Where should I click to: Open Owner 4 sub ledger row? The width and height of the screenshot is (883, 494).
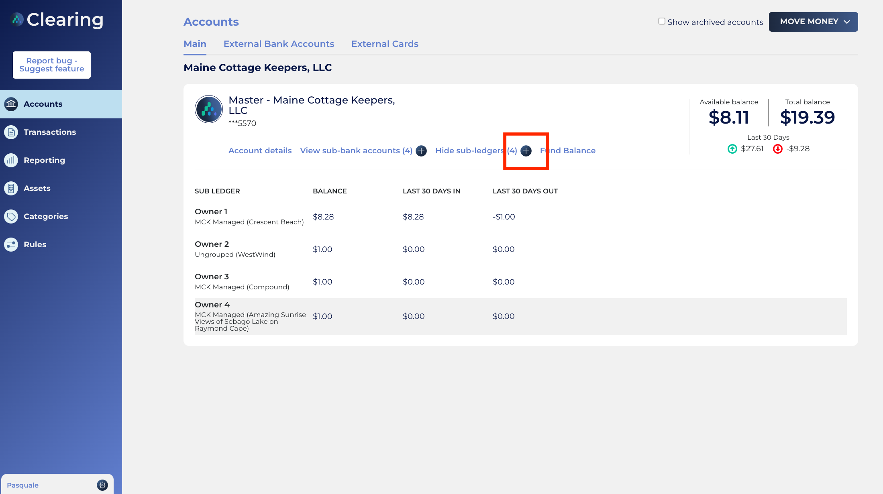pos(521,316)
